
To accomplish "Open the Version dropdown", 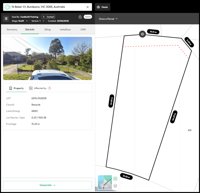I will [x=43, y=21].
